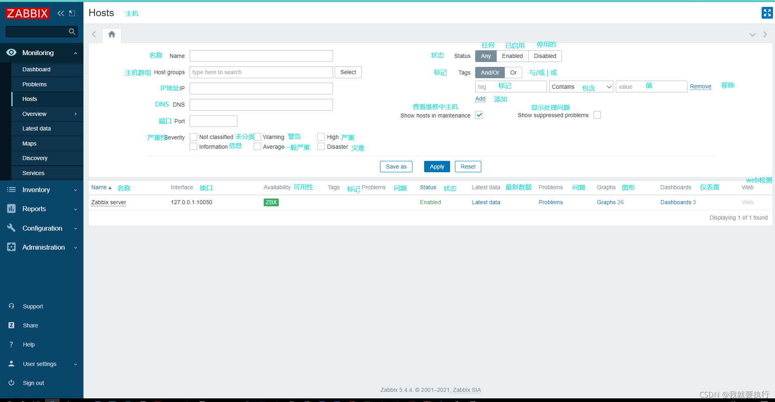Screen dimensions: 775x402
Task: Select Disabled status toggle
Action: 545,56
